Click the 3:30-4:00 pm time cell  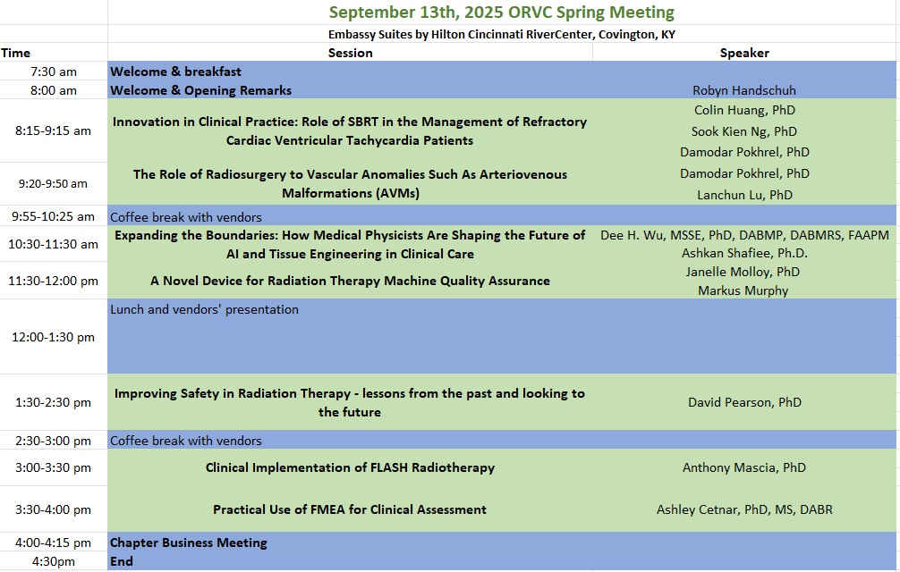[x=54, y=509]
